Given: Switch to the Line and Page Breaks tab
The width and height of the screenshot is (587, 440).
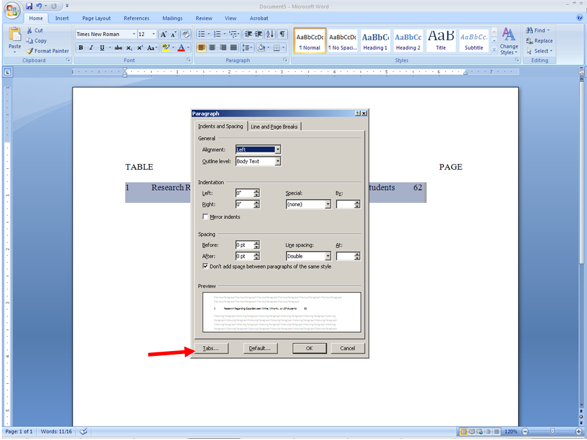Looking at the screenshot, I should pyautogui.click(x=274, y=126).
